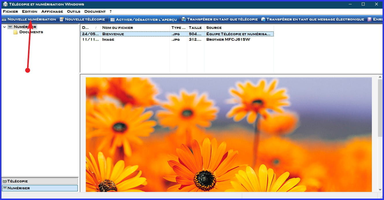Sort the list by the Taille column header
Screen dimensions: 384x200
tap(196, 28)
